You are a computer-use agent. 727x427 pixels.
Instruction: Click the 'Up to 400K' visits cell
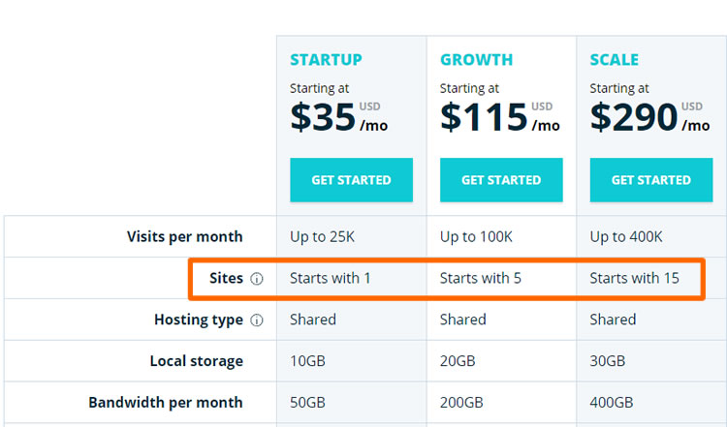click(626, 236)
